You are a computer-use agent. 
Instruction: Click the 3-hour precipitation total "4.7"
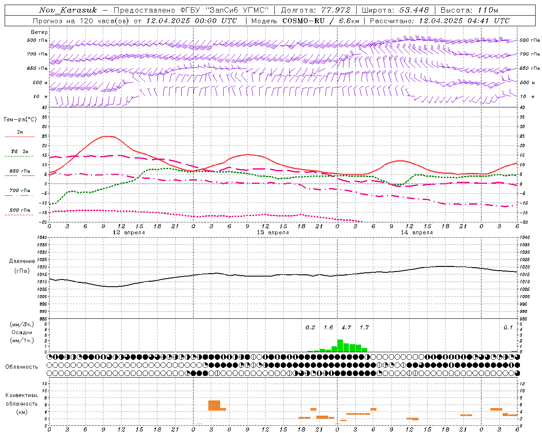click(x=346, y=327)
